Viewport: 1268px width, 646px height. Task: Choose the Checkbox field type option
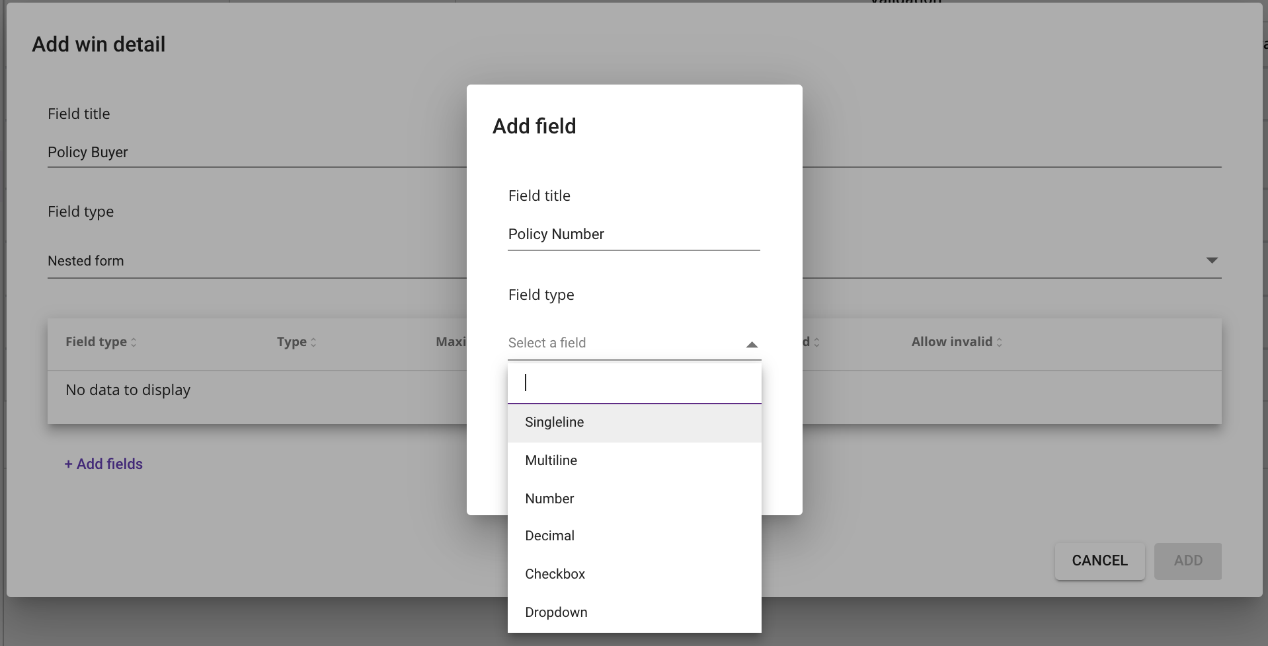[x=555, y=574]
